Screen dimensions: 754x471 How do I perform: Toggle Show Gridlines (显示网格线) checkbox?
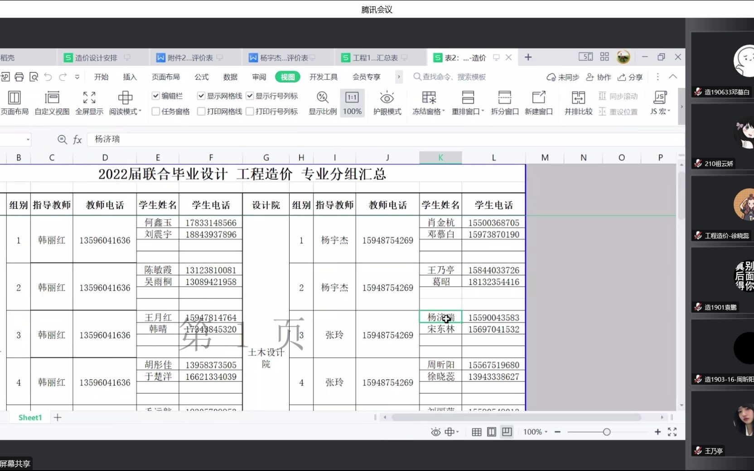pyautogui.click(x=201, y=96)
